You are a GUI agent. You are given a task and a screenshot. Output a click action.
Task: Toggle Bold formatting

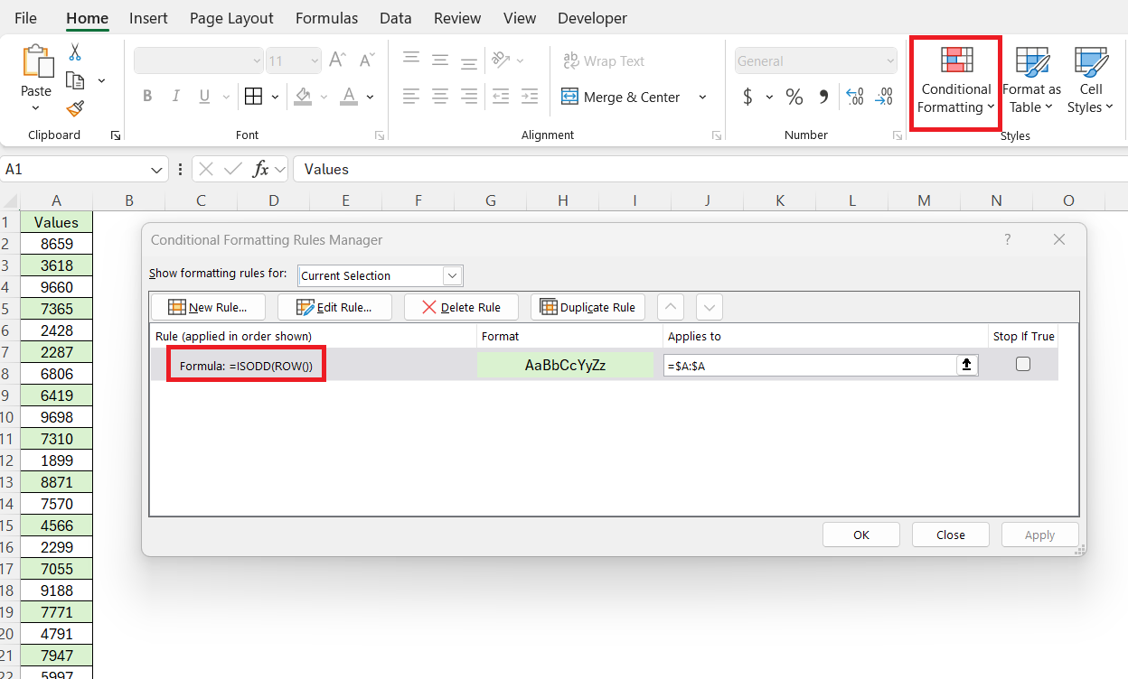click(x=147, y=97)
